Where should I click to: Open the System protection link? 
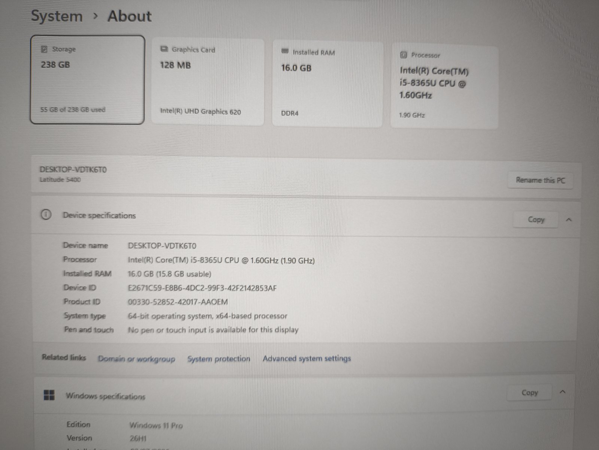pos(219,359)
